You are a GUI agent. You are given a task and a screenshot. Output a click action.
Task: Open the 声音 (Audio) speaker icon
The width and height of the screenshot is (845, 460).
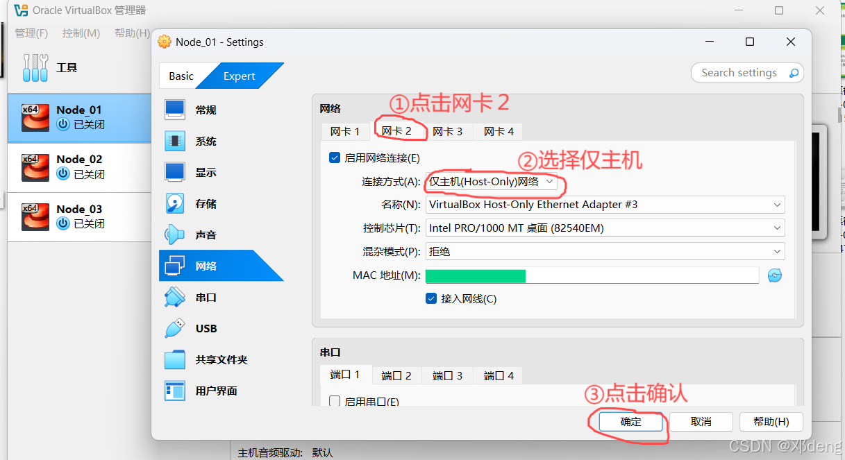click(175, 235)
